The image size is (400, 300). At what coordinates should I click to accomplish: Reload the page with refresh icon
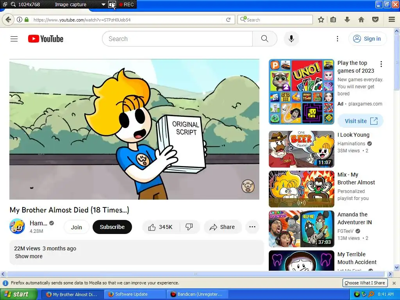coord(228,20)
